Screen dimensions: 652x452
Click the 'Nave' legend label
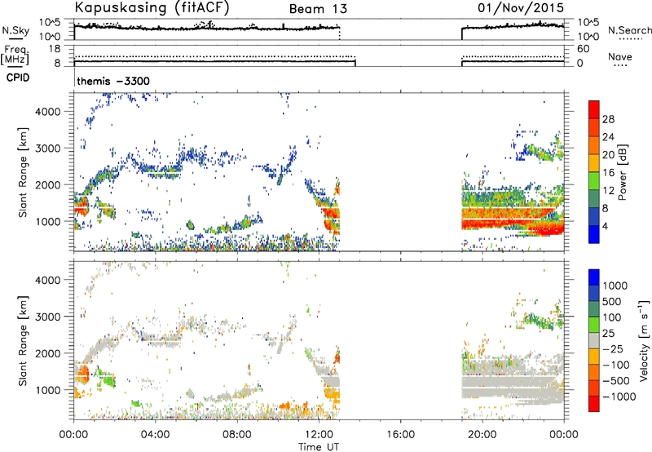pyautogui.click(x=620, y=57)
